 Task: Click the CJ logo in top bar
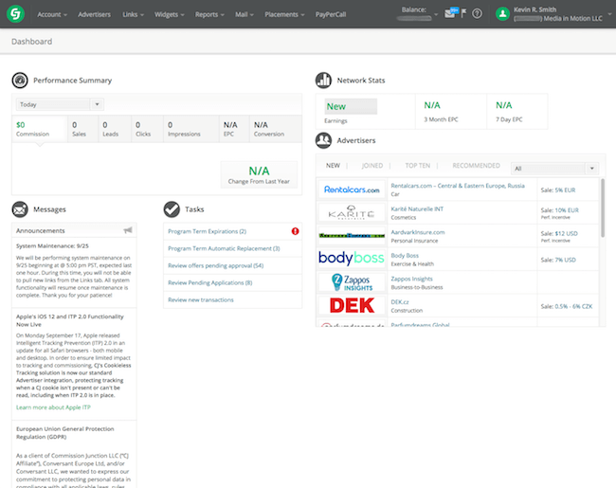click(x=18, y=14)
